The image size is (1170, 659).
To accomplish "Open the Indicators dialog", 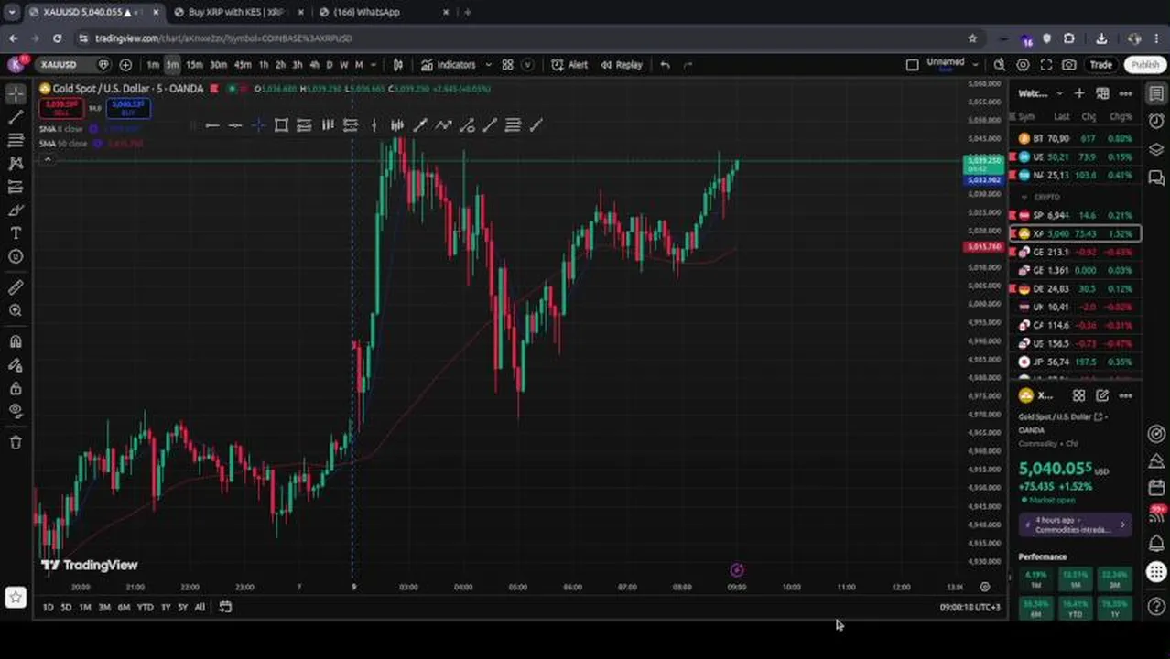I will 449,65.
